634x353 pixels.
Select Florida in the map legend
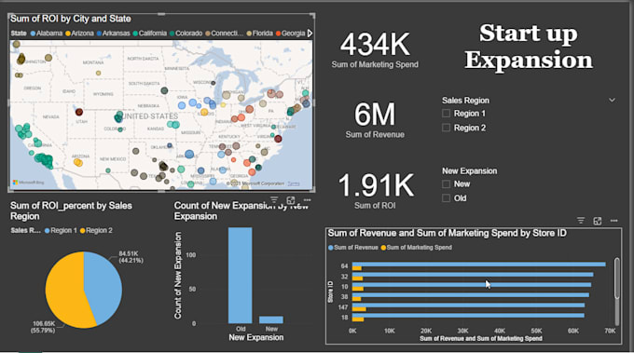259,34
